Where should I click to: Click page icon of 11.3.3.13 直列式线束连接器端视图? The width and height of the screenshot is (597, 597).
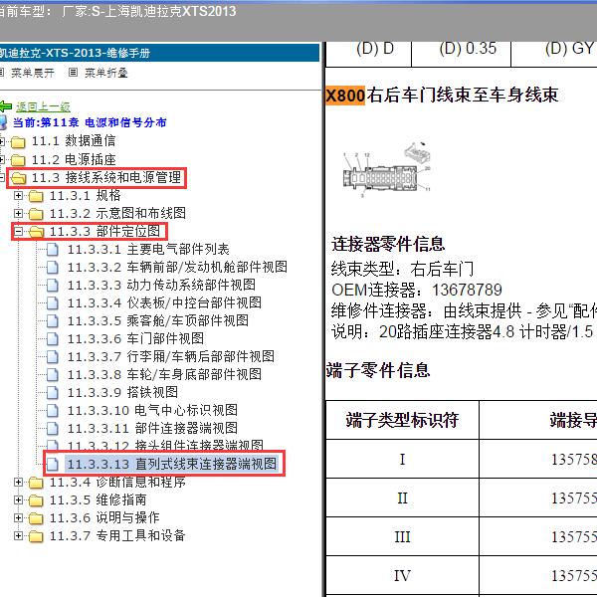53,465
